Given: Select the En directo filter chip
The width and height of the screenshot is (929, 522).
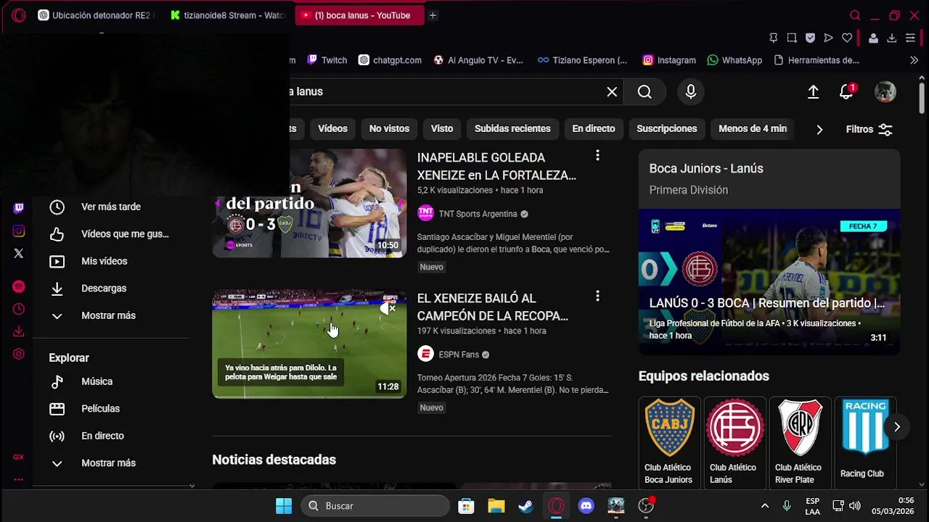Looking at the screenshot, I should click(x=593, y=129).
